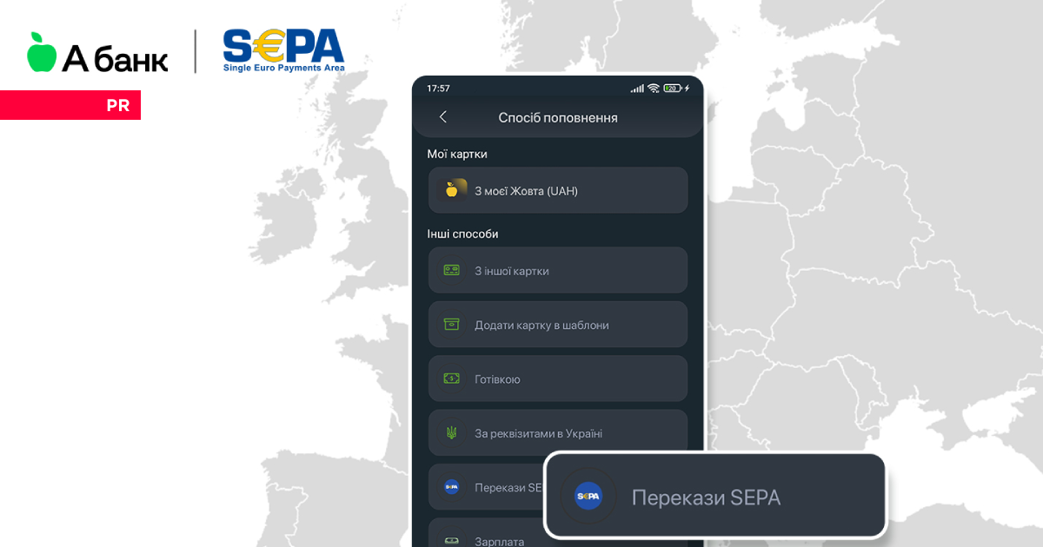Open За реквізитами в Україні label
1043x547 pixels.
[538, 433]
